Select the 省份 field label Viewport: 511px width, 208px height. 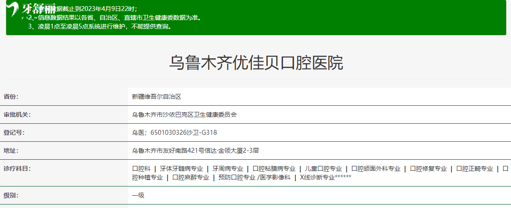11,97
